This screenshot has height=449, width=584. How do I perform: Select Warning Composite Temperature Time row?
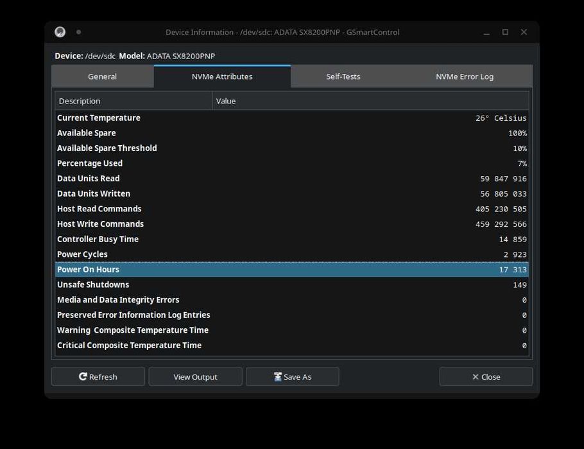tap(291, 330)
